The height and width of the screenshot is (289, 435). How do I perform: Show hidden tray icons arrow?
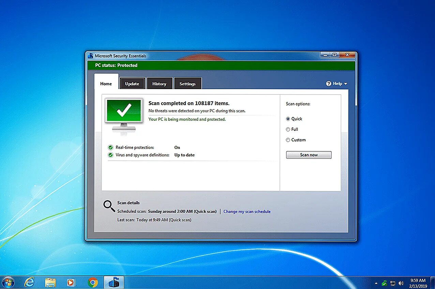point(376,283)
